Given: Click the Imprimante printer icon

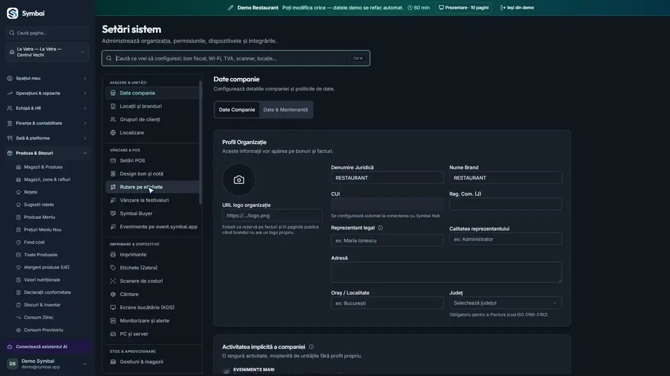Looking at the screenshot, I should [113, 254].
